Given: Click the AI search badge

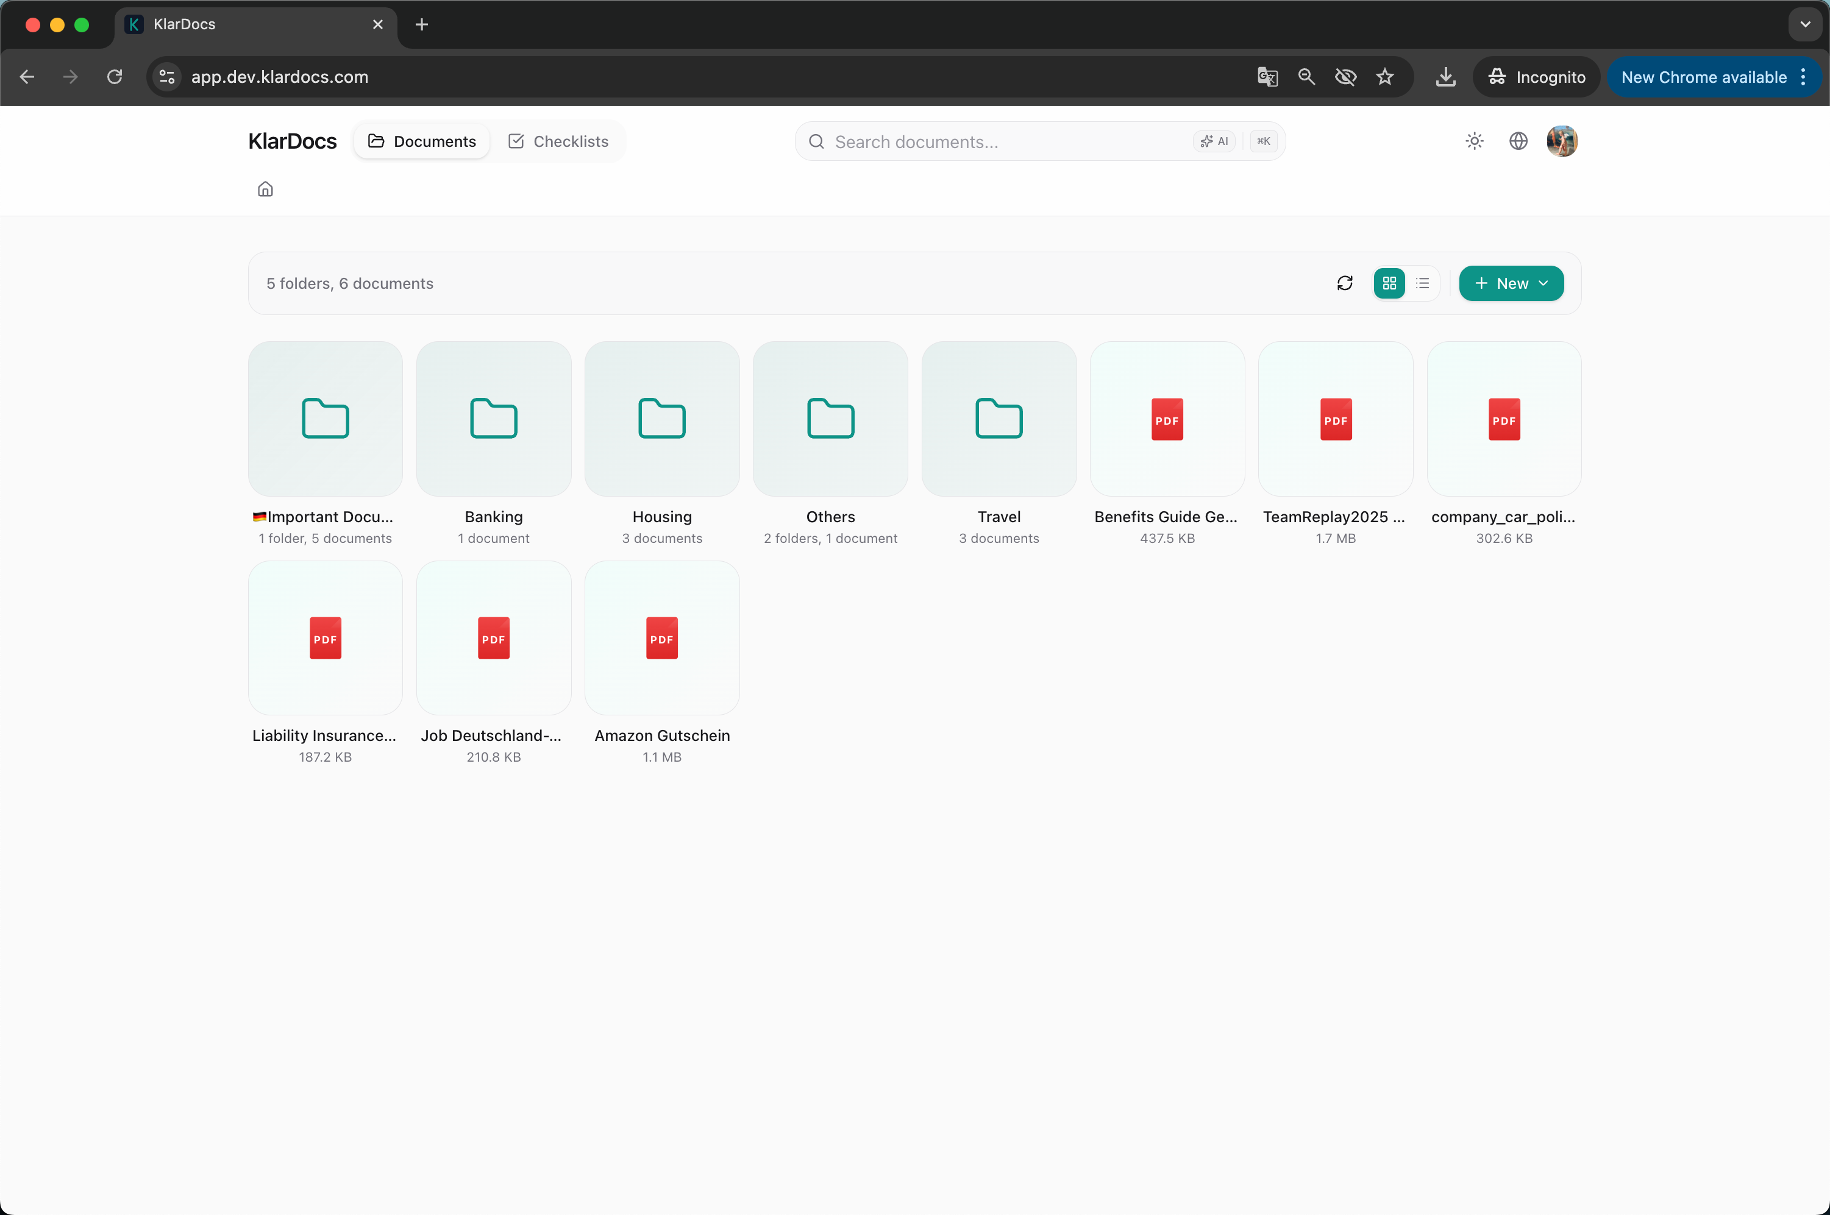Looking at the screenshot, I should pyautogui.click(x=1214, y=142).
